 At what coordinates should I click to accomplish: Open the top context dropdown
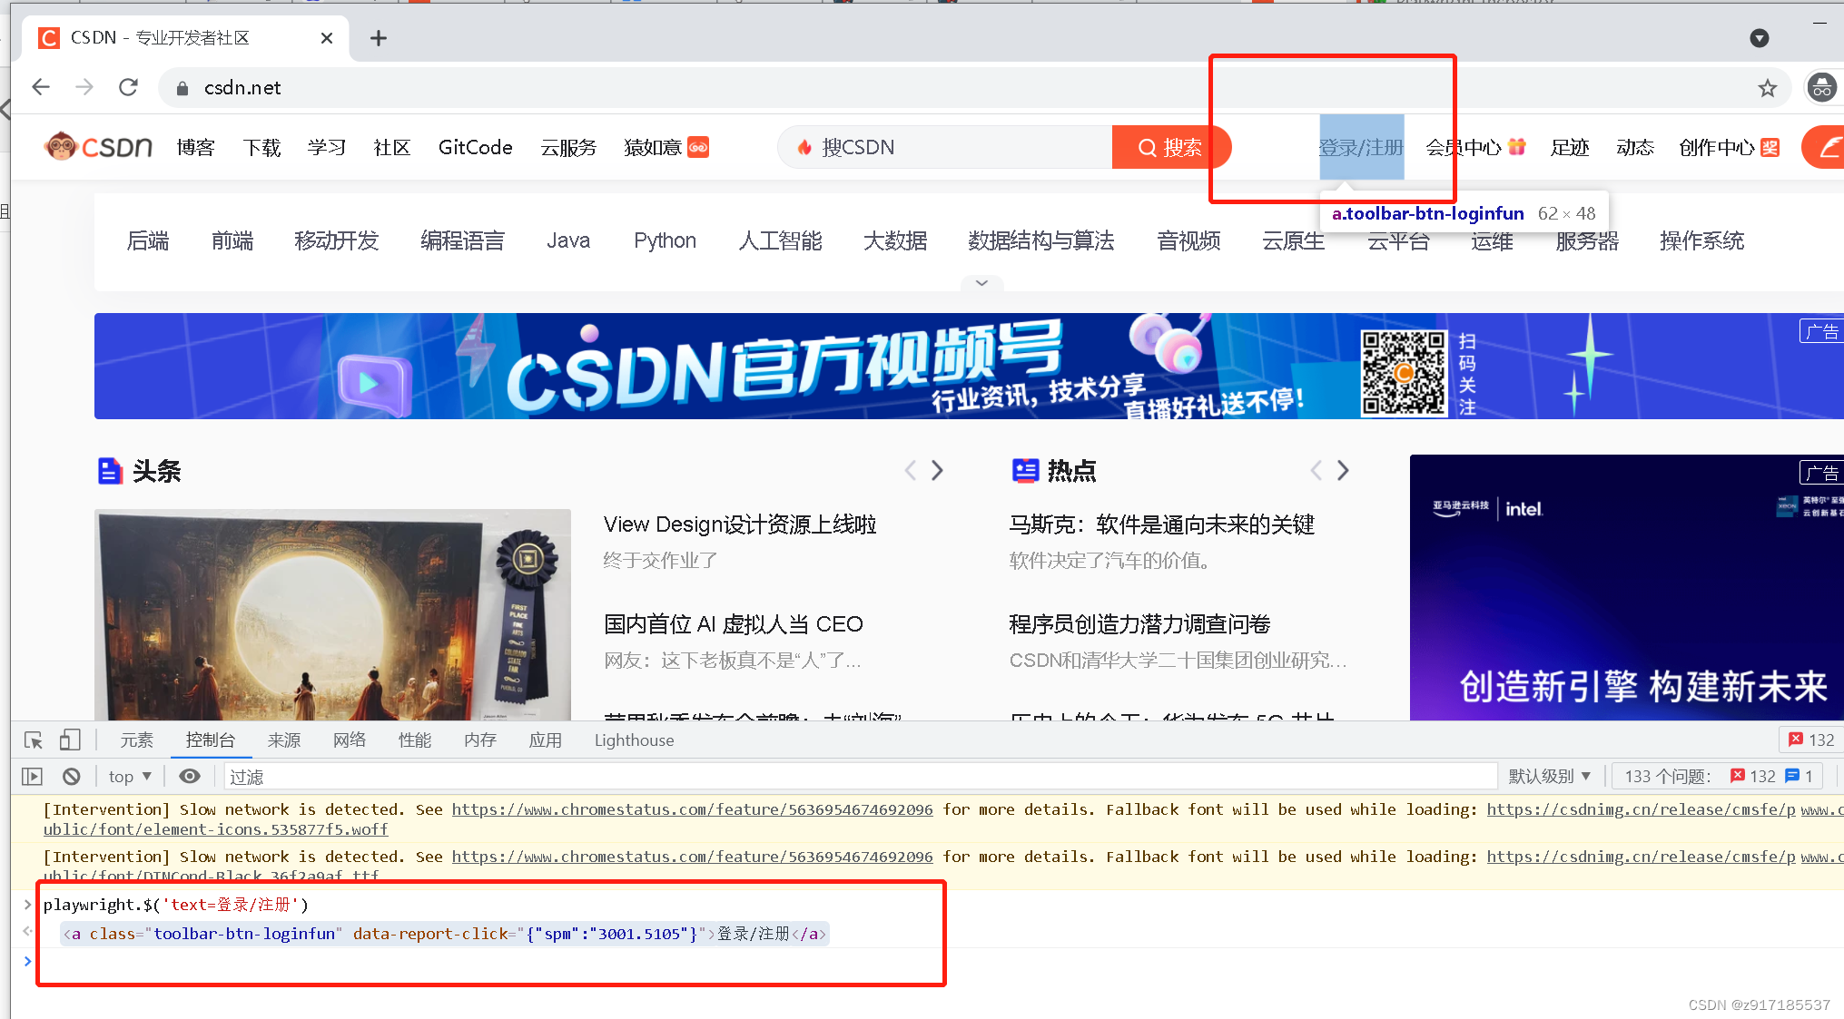tap(130, 777)
